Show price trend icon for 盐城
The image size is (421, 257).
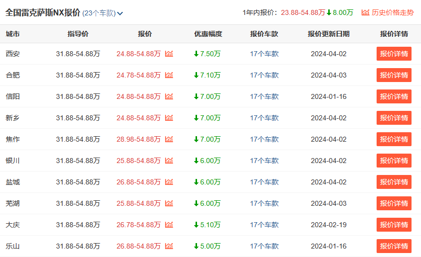169,182
